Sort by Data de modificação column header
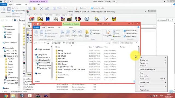The image size is (175, 98). 96,47
